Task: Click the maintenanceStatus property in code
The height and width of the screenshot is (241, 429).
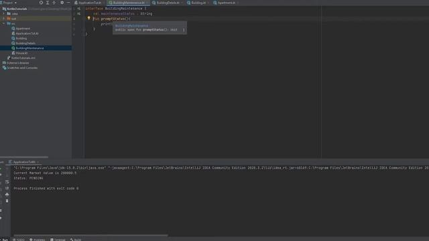Action: (118, 13)
